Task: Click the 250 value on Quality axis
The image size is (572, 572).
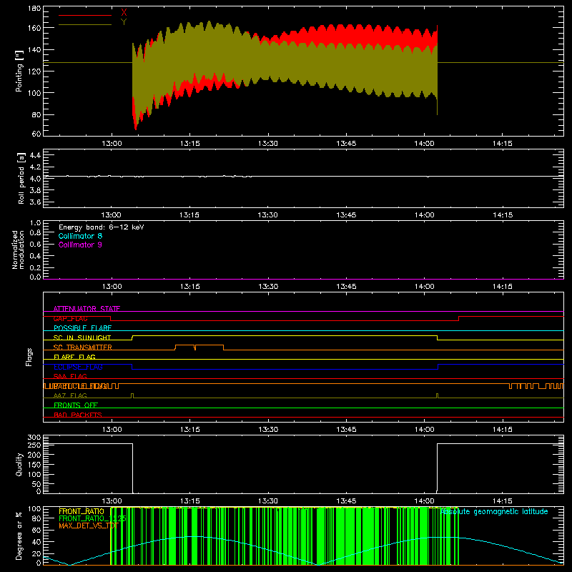Action: click(34, 445)
